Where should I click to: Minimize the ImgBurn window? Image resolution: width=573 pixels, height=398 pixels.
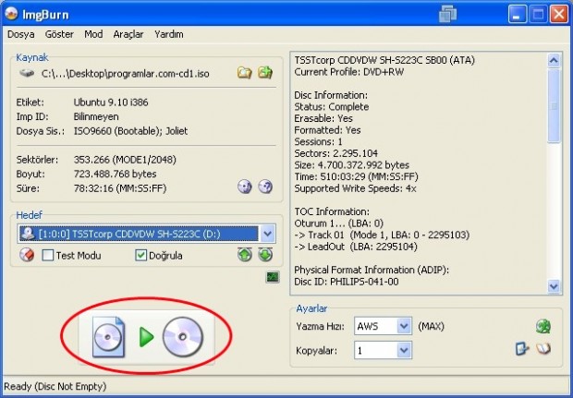[517, 14]
